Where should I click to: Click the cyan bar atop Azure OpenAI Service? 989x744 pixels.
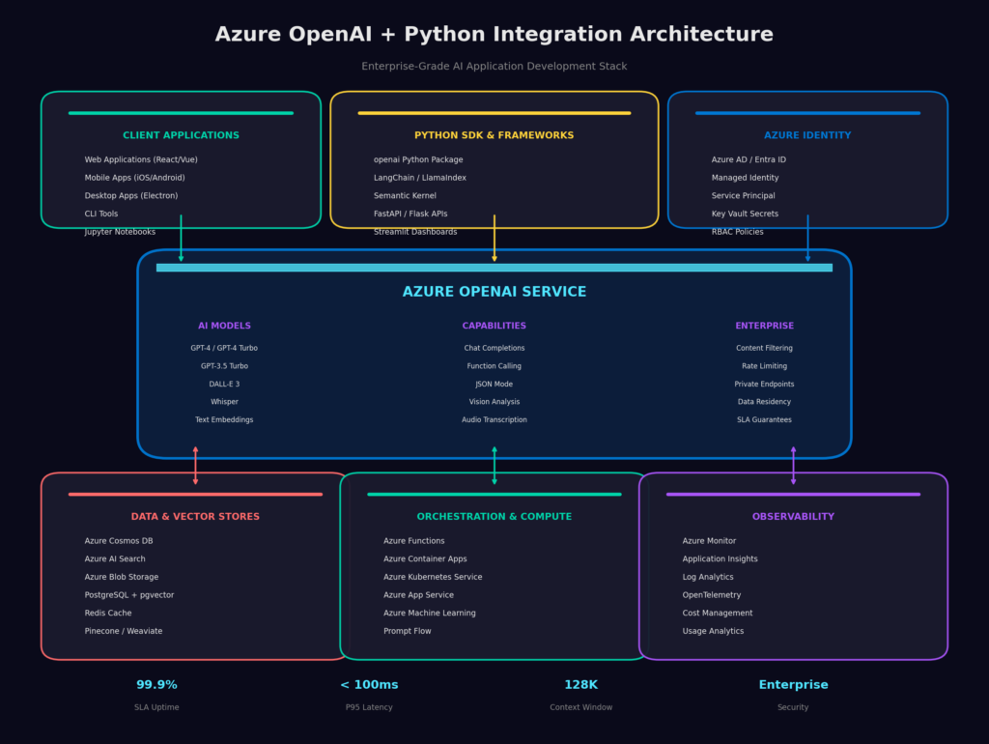pyautogui.click(x=494, y=268)
